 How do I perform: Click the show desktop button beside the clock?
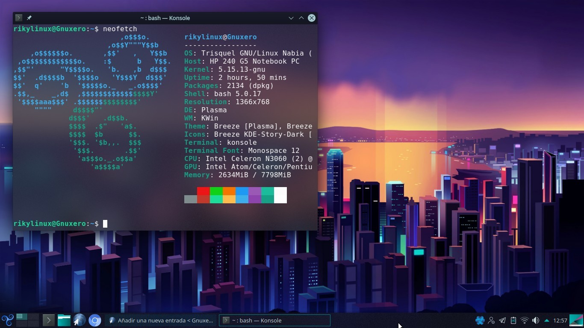[576, 320]
